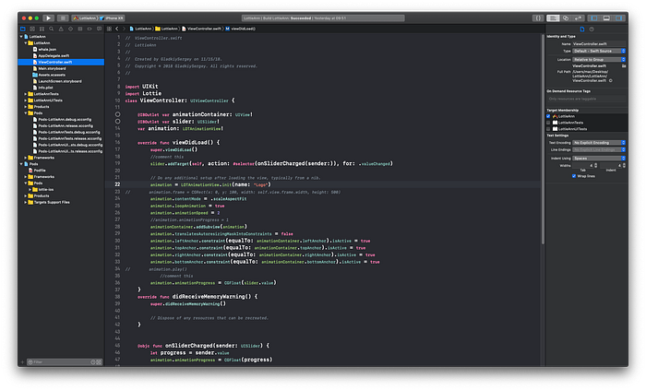Show the Breakpoint navigator
This screenshot has height=390, width=646.
(x=90, y=29)
